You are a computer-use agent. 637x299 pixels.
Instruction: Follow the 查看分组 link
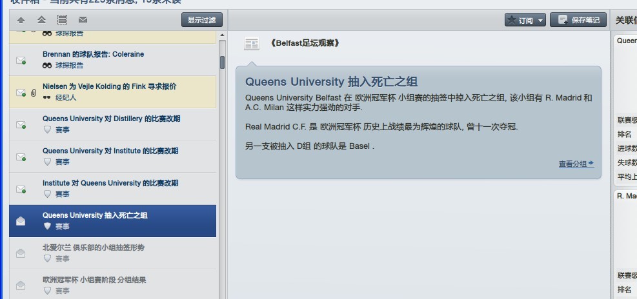[576, 164]
